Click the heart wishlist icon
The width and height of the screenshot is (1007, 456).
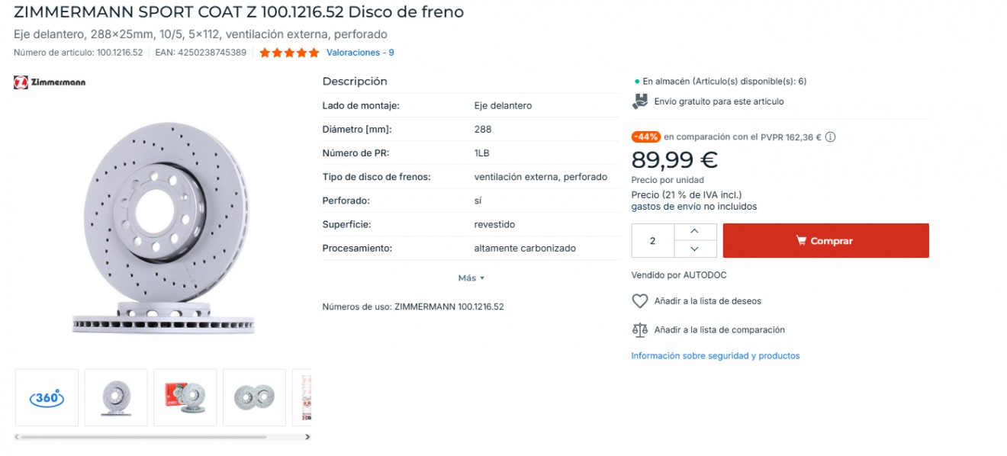(640, 301)
